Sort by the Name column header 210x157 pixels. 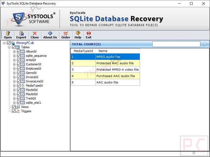[103, 51]
